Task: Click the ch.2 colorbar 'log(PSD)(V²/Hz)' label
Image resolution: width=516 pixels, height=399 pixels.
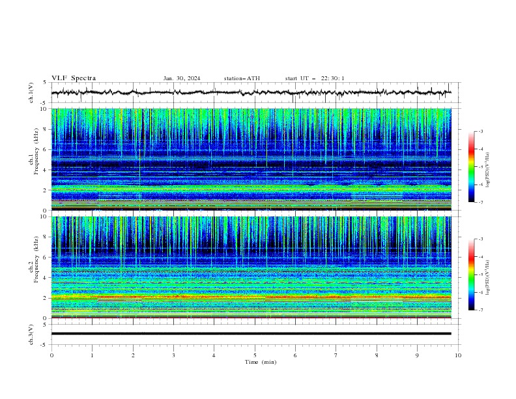Action: pos(488,277)
